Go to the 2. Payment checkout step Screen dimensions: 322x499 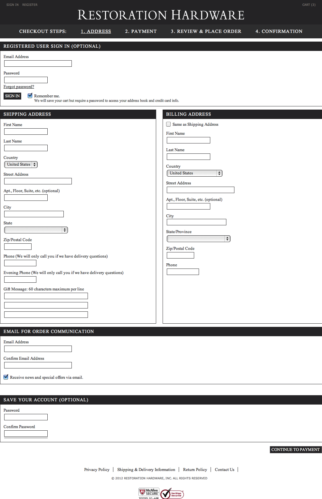click(x=141, y=31)
